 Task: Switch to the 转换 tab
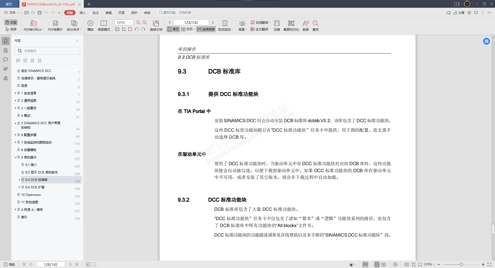[147, 13]
